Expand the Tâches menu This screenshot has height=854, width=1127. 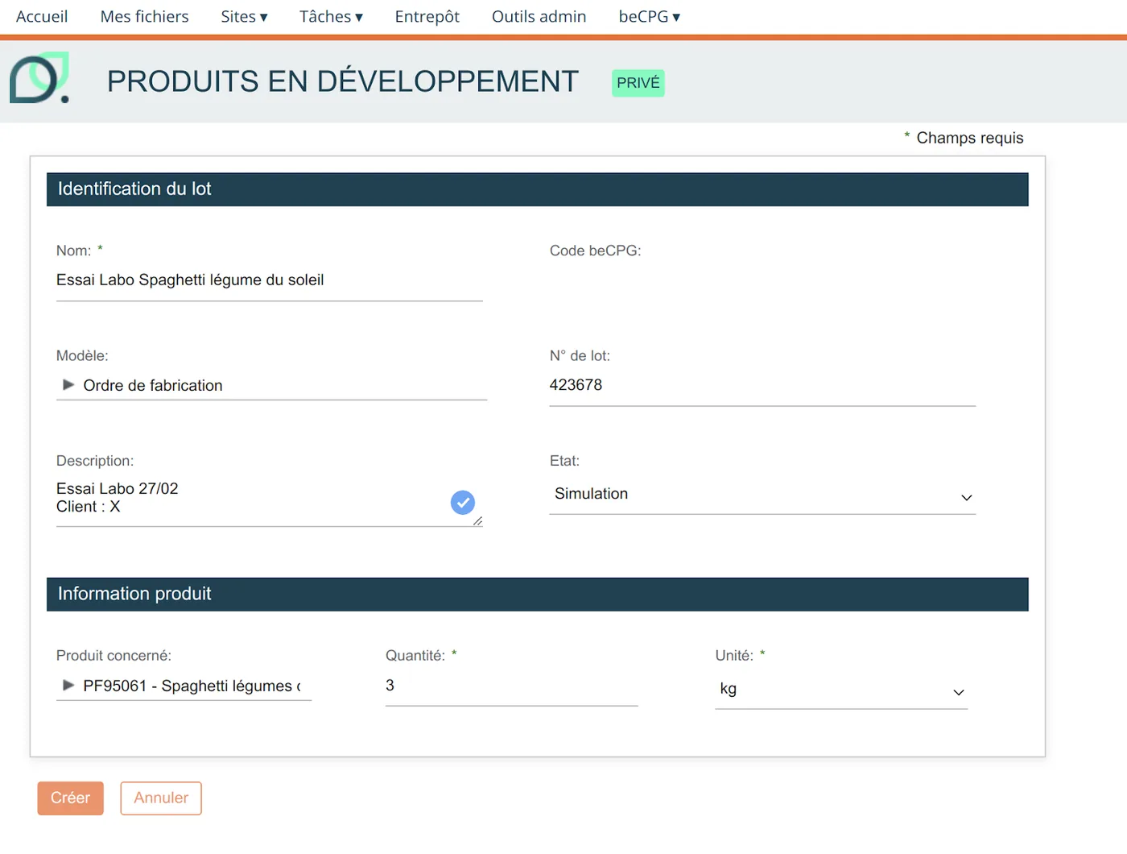[332, 17]
